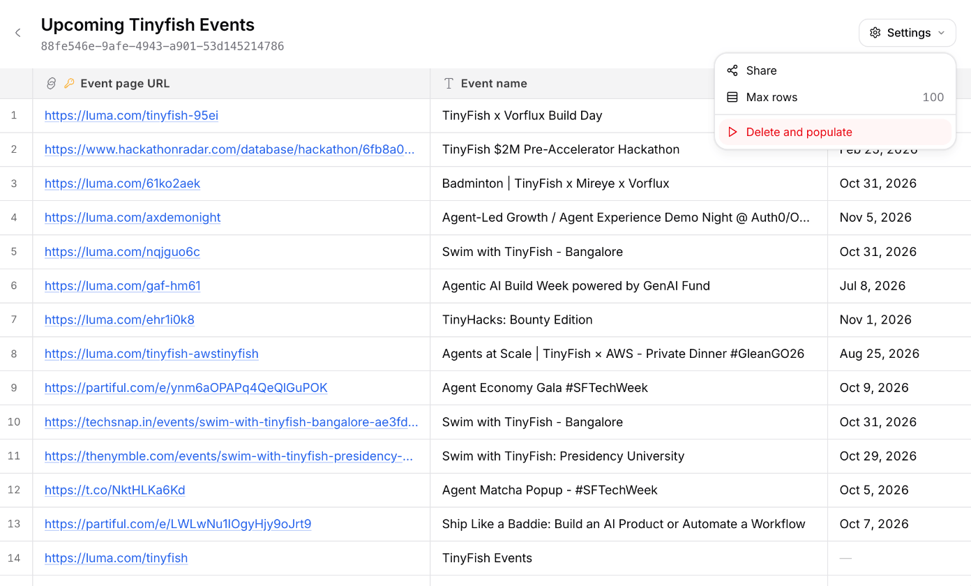Open the luma.com/tinyfish-95ei link
Screen dimensions: 971x586
131,116
